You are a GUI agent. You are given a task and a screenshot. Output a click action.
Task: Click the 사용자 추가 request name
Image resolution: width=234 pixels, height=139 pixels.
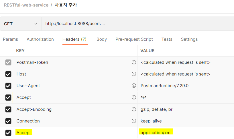(x=66, y=5)
